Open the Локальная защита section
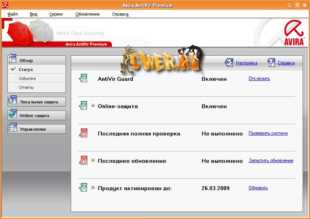310x219 pixels. pyautogui.click(x=37, y=102)
